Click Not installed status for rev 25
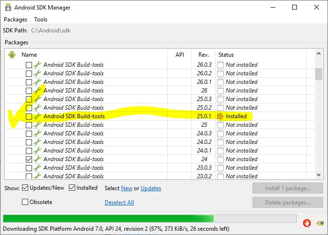Screen dimensions: 328x235 pos(241,125)
